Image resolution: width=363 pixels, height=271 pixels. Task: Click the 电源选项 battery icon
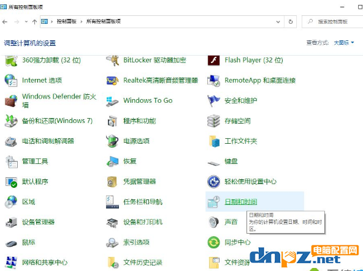(112, 141)
